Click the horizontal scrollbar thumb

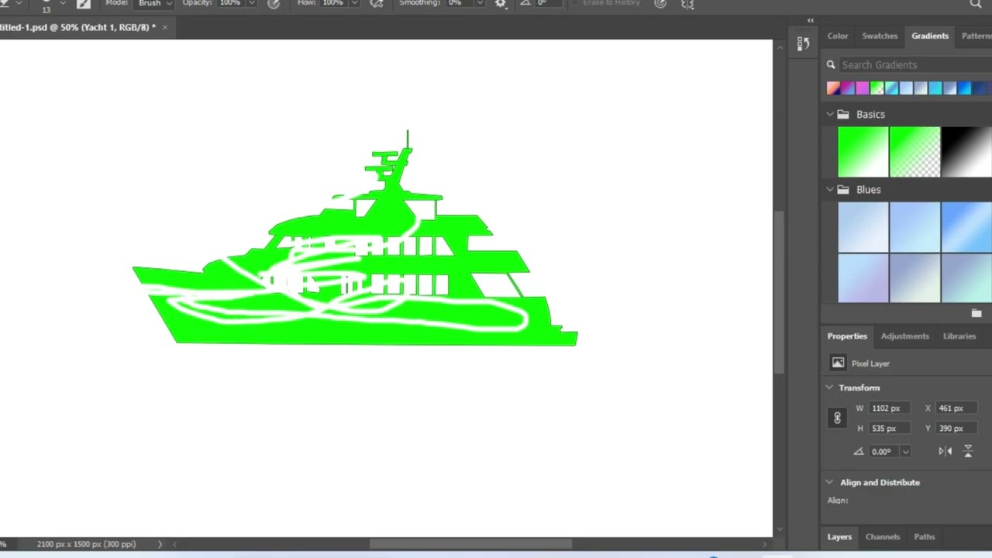pyautogui.click(x=470, y=544)
